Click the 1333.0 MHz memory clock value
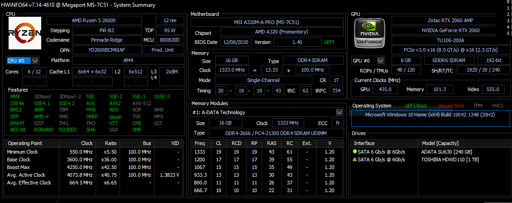The width and height of the screenshot is (512, 203). click(x=232, y=70)
